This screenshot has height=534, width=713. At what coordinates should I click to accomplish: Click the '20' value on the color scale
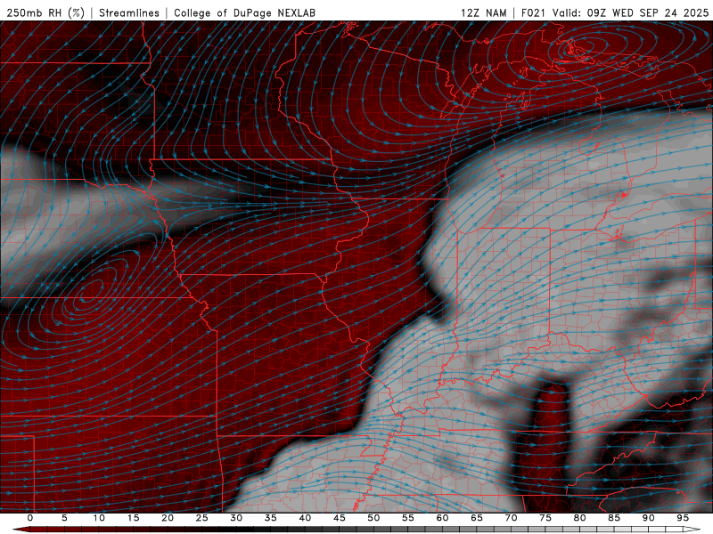(168, 518)
